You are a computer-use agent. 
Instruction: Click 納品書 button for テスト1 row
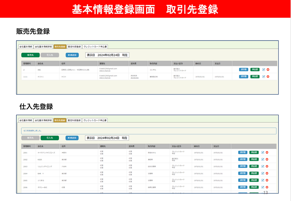(x=255, y=76)
